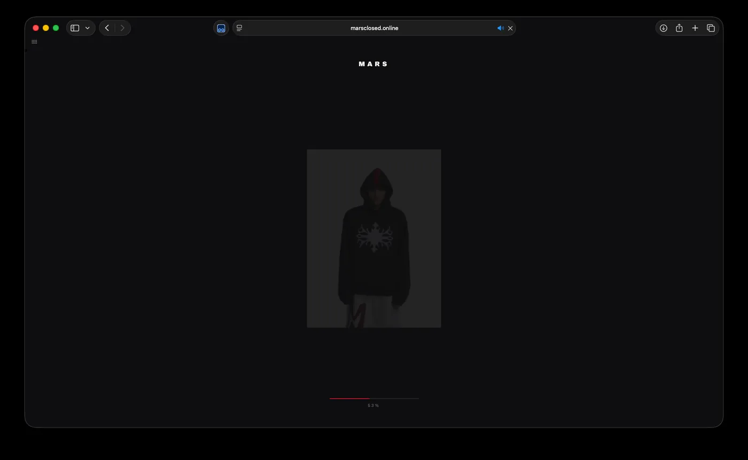Toggle the Safari sidebar
The height and width of the screenshot is (460, 748).
[x=75, y=28]
